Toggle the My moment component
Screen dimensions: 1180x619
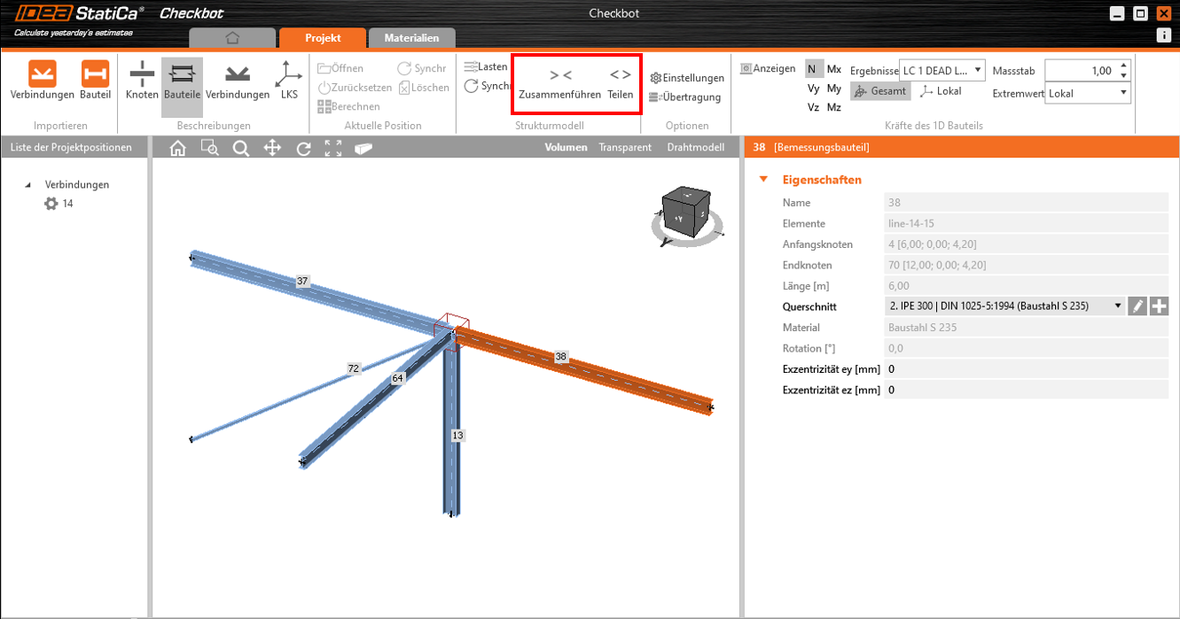click(x=834, y=89)
